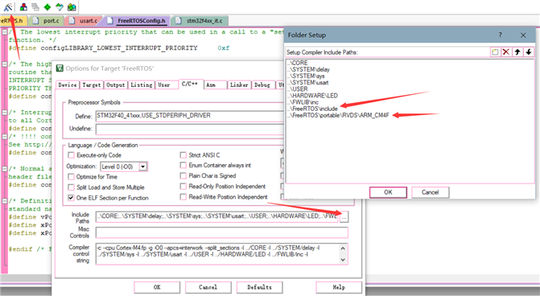Click the Define symbols input field
The width and height of the screenshot is (540, 296).
[x=190, y=116]
